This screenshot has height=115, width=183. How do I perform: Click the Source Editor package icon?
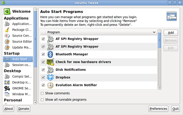tap(7, 41)
